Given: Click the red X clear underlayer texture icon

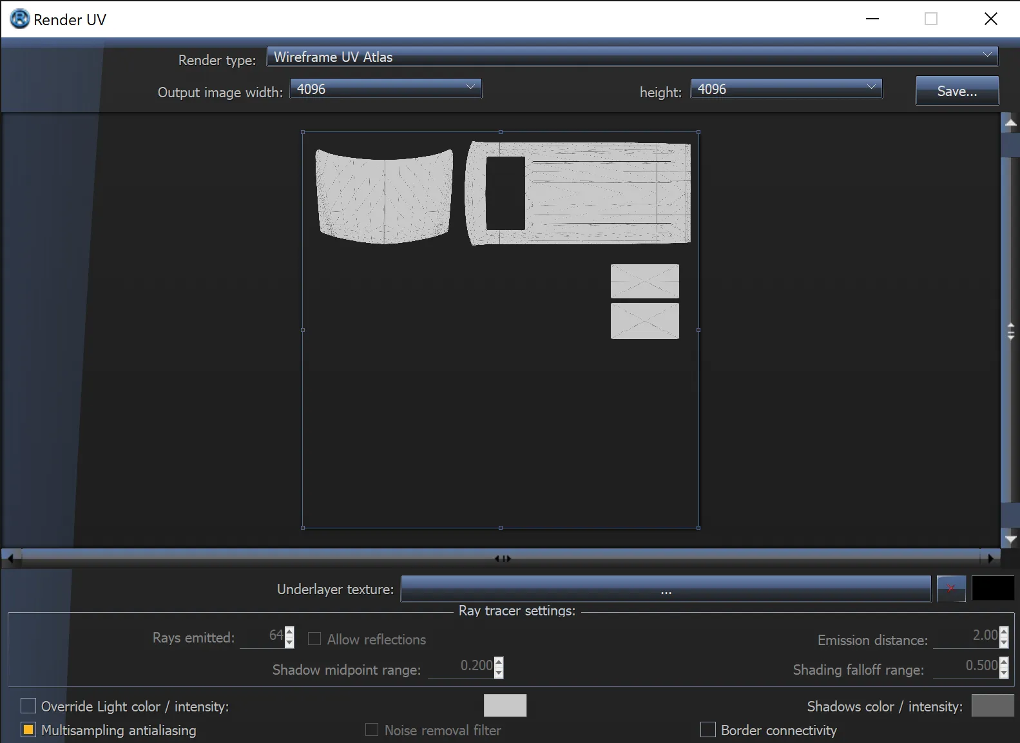Looking at the screenshot, I should click(950, 588).
